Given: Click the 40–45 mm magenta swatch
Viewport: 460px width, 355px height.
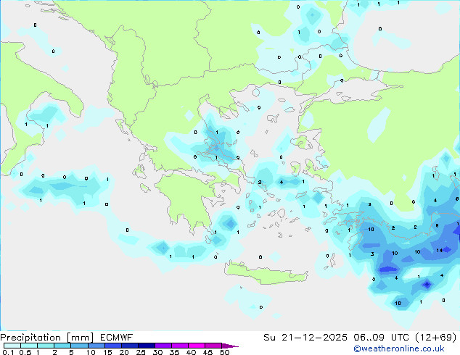Looking at the screenshot, I should 197,346.
